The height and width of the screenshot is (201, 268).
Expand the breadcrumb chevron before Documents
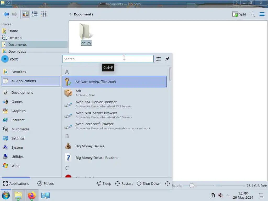[x=70, y=14]
